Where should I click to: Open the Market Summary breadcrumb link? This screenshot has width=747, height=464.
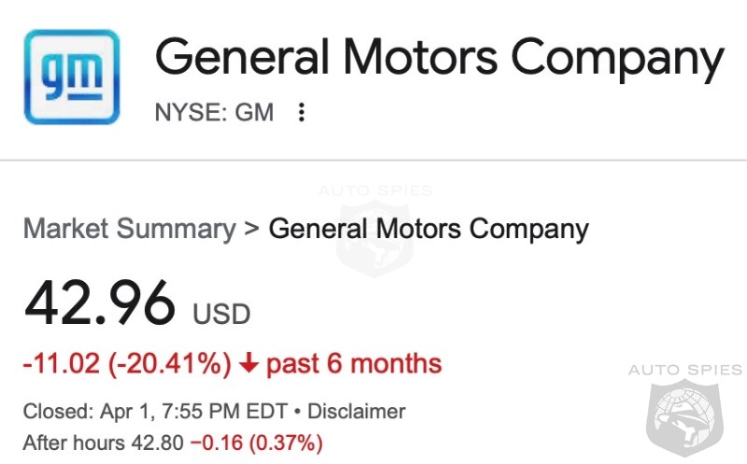click(x=129, y=229)
